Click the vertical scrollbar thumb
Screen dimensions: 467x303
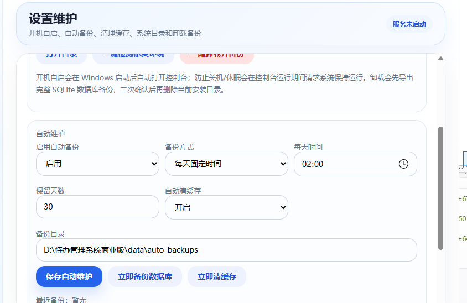click(x=441, y=188)
